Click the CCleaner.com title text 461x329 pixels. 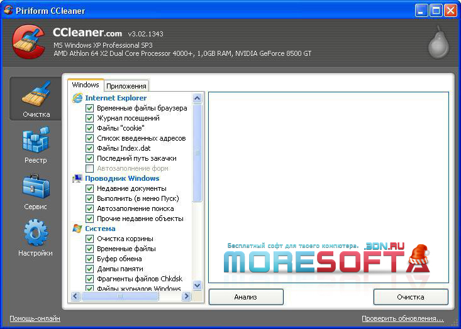click(x=87, y=32)
